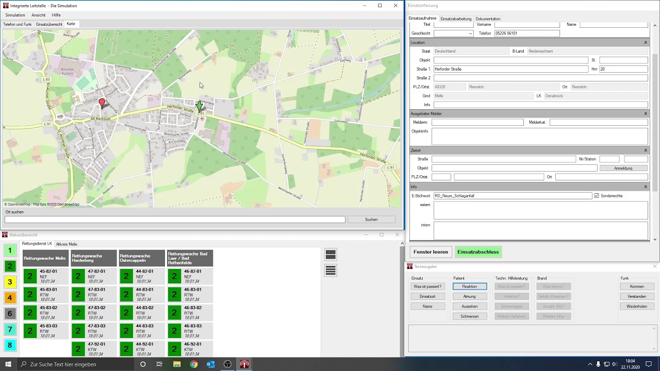Switch to the Einsatzübersicht tab
The width and height of the screenshot is (660, 371).
click(x=49, y=24)
